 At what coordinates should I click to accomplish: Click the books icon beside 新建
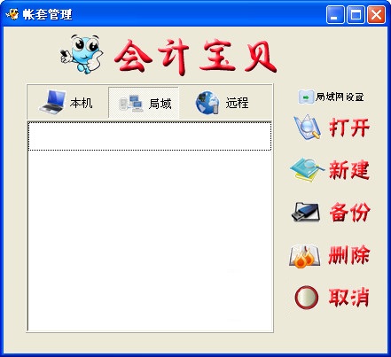pos(307,170)
